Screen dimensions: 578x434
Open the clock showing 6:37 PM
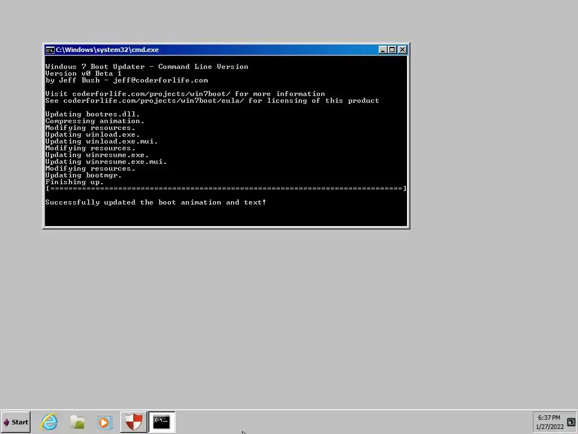tap(549, 418)
